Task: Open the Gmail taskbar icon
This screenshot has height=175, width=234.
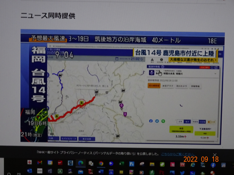Action: (40, 163)
